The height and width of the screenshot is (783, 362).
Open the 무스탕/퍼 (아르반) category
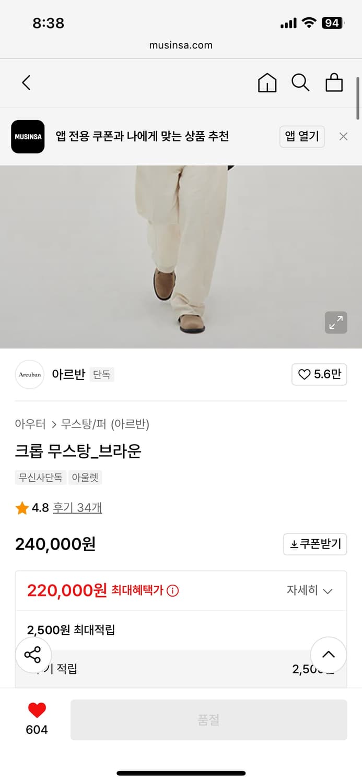click(x=104, y=424)
